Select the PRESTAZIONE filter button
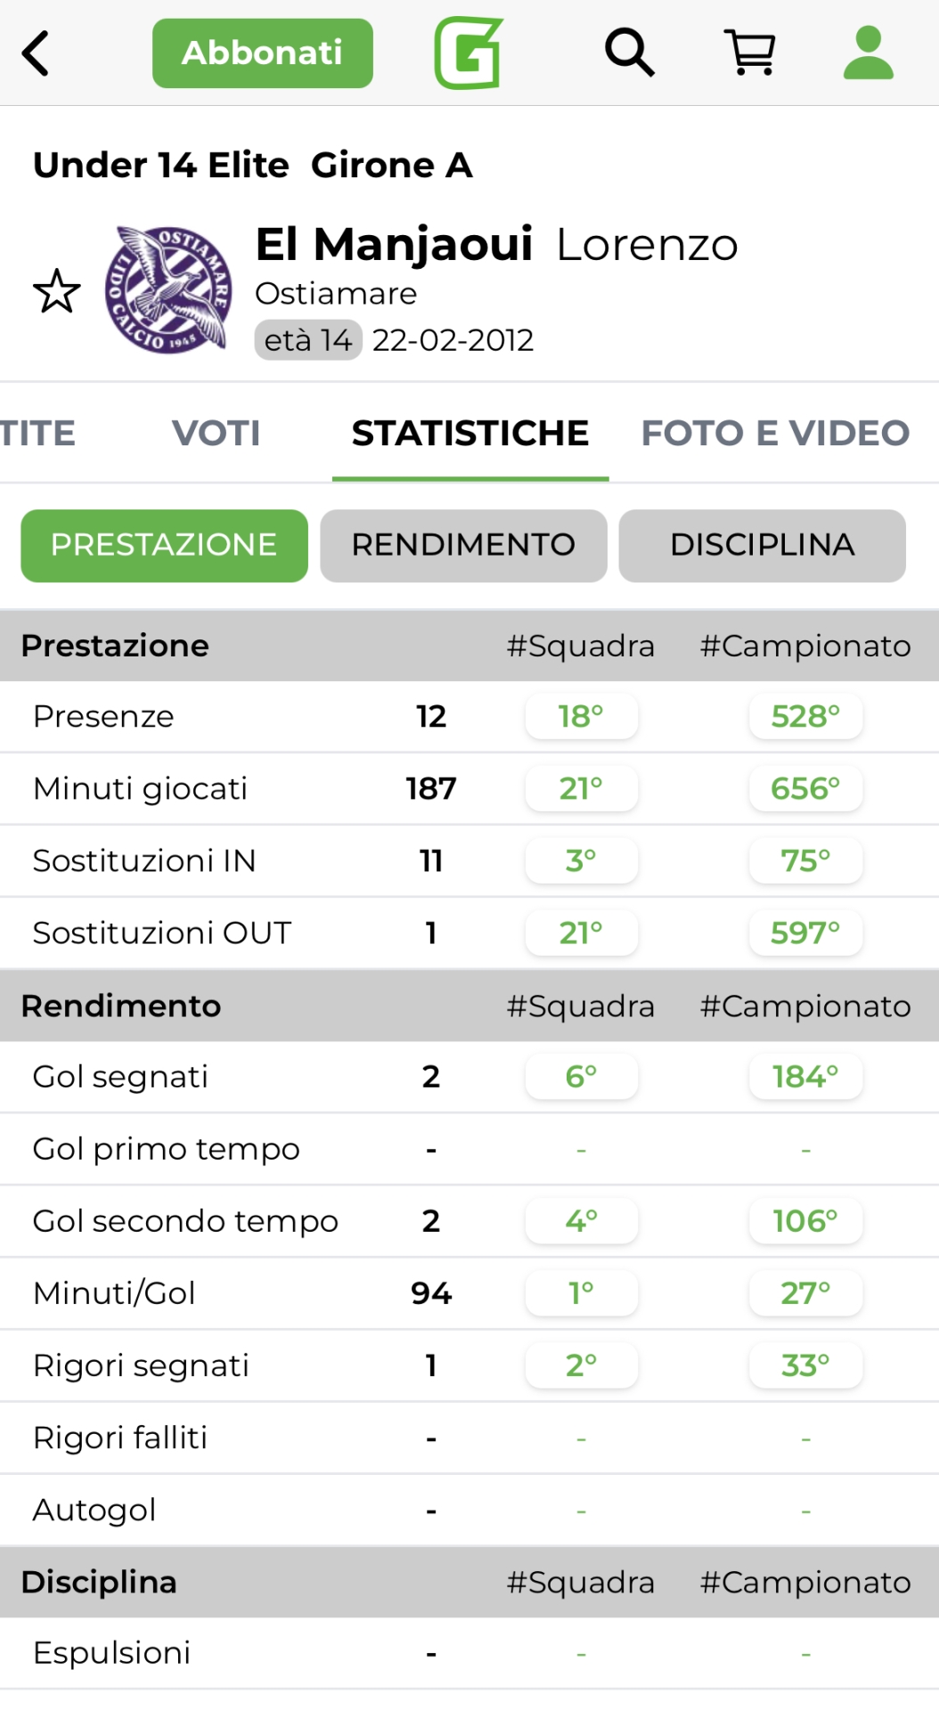The width and height of the screenshot is (939, 1710). pyautogui.click(x=164, y=545)
